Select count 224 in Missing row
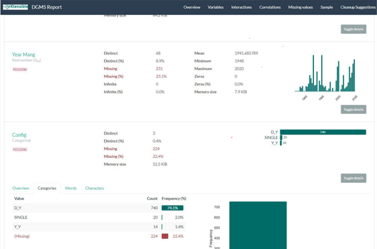 coord(154,236)
